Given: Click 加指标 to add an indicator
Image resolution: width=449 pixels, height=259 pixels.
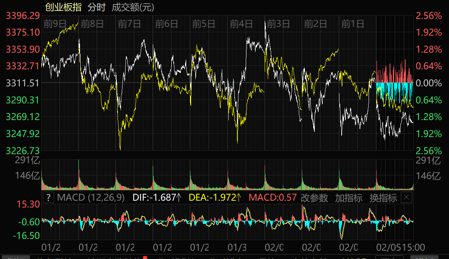Looking at the screenshot, I should (x=349, y=198).
